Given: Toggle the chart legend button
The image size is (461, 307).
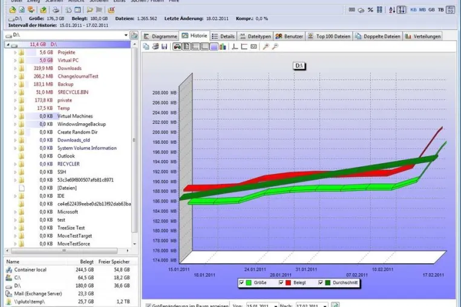Looking at the screenshot, I should click(x=186, y=47).
